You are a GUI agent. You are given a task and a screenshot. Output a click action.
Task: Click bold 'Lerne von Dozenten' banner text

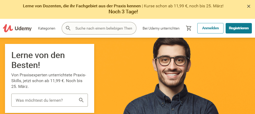pyautogui.click(x=82, y=6)
